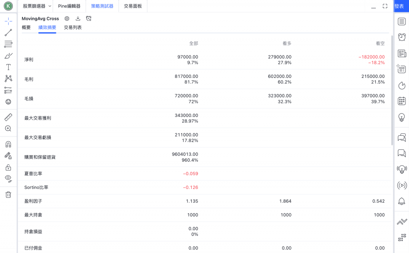This screenshot has height=253, width=409.
Task: Select the trend line drawing tool
Action: pyautogui.click(x=8, y=33)
